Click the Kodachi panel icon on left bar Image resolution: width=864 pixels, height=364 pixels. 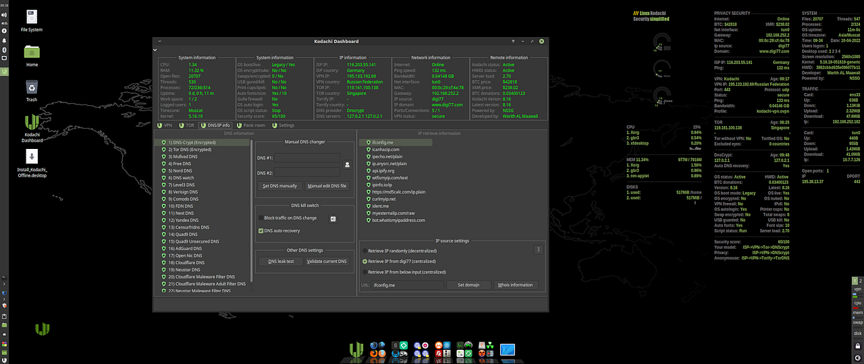[4, 71]
